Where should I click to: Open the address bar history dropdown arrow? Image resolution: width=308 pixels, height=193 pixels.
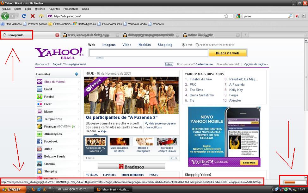click(x=231, y=16)
